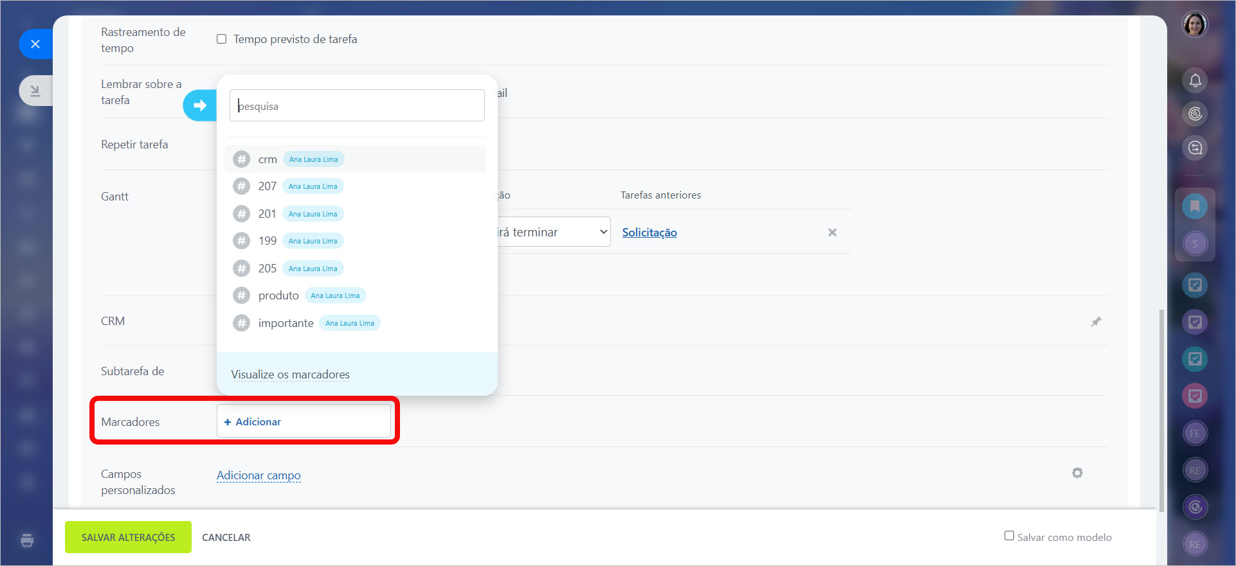This screenshot has width=1236, height=566.
Task: Click the form vertical scrollbar
Action: click(1161, 410)
